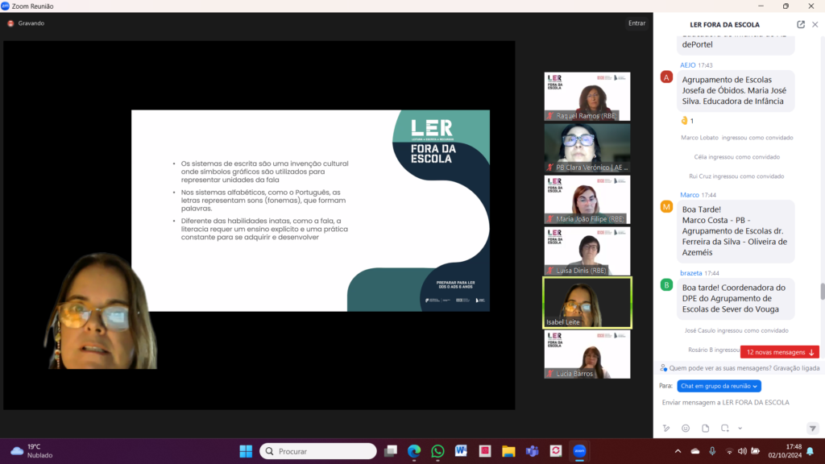Screen dimensions: 825x464
Task: Open the chat formatting options icon
Action: point(666,428)
